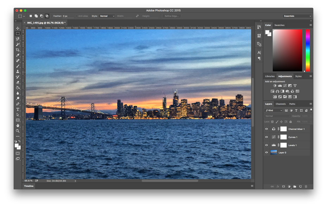The width and height of the screenshot is (327, 208).
Task: Create a new layer with bottom icon
Action: click(300, 187)
